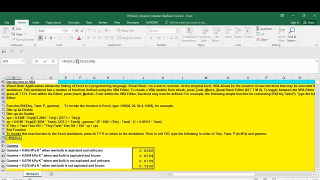
Task: Open the font color dropdown arrow
Action: [83, 38]
